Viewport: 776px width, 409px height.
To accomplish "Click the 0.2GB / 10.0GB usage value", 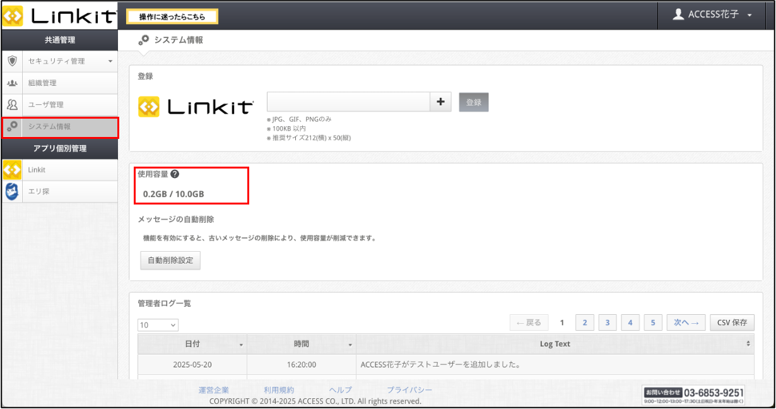I will click(173, 194).
